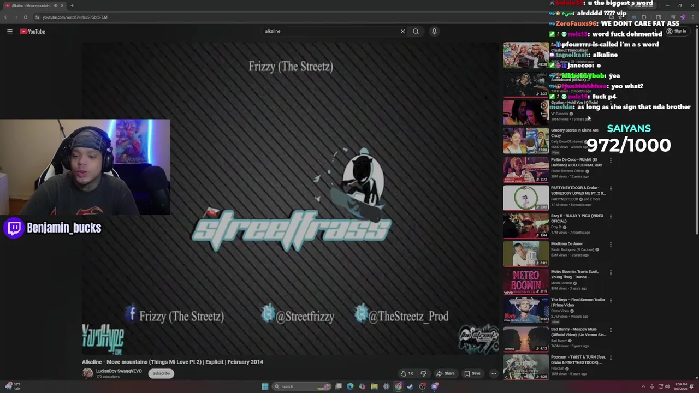Go to the YouTube home logo
Viewport: 699px width, 393px height.
32,32
